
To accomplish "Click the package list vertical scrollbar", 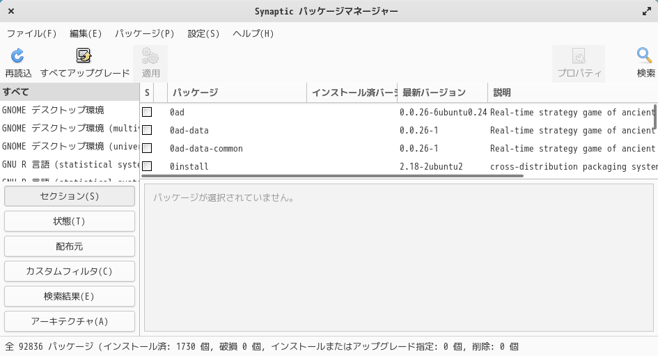I will point(655,116).
